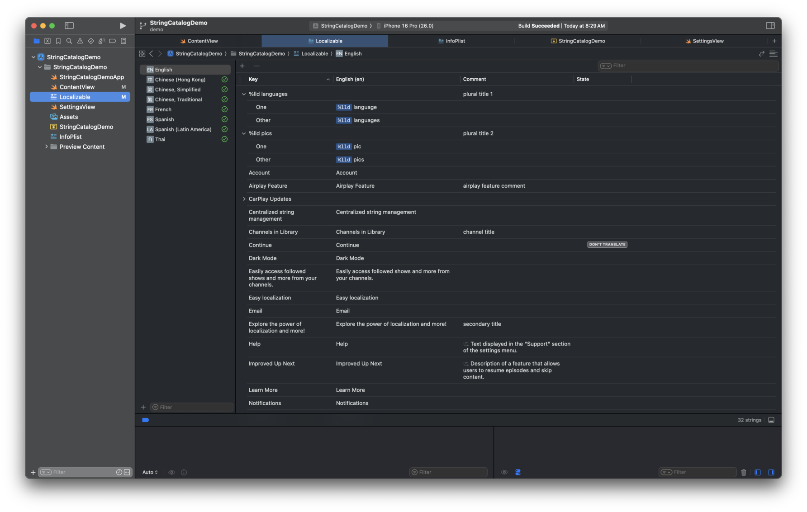Click the editor review swap-arrows icon
The height and width of the screenshot is (512, 807).
coord(762,54)
